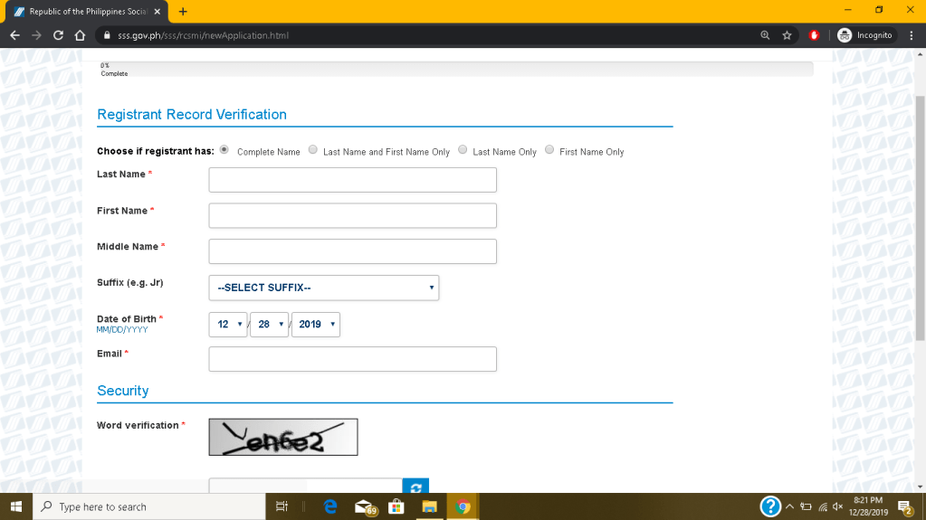Click the captcha refresh icon
The height and width of the screenshot is (520, 926).
[x=415, y=487]
